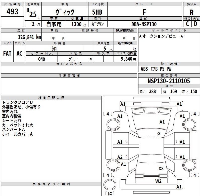Viewport: 200px width, 196px height.
Task: Click the interior color グレー
Action: coord(73,59)
